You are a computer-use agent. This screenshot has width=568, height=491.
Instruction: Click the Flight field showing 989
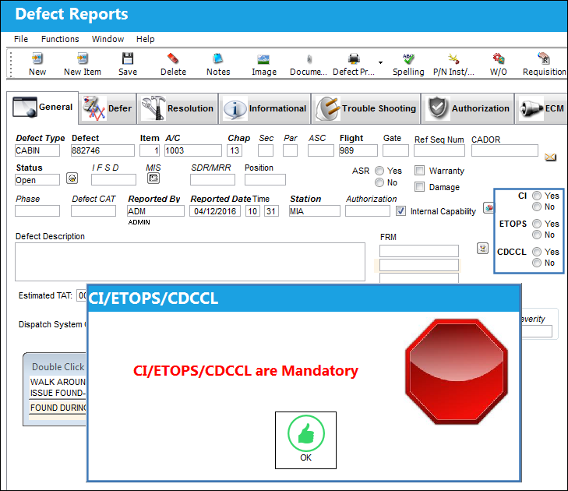point(358,150)
